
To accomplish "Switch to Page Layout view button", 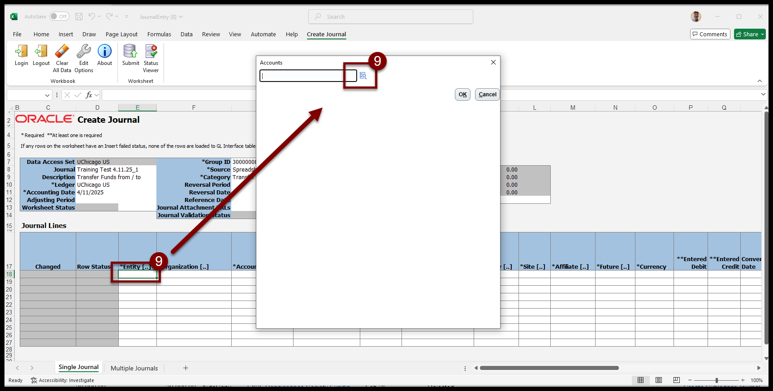I will [658, 380].
